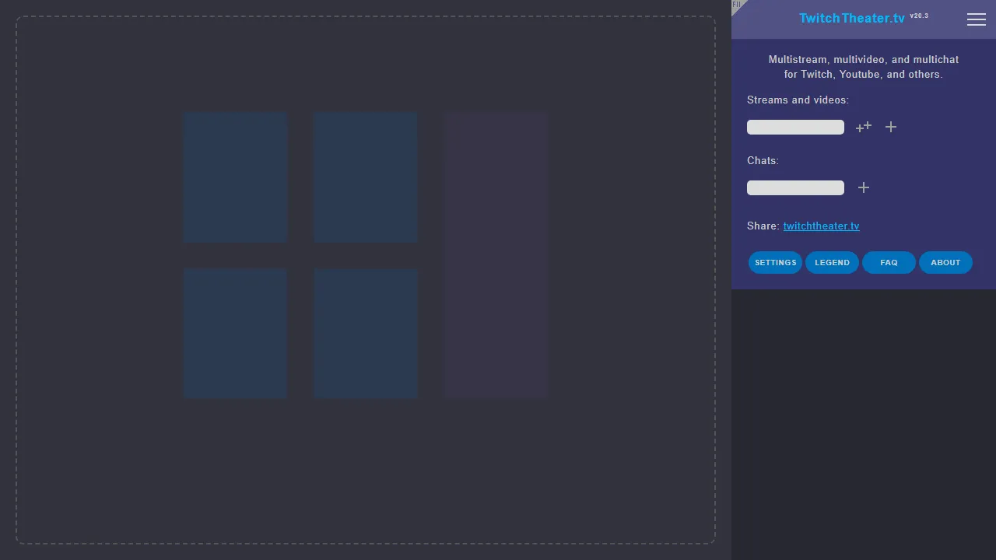The width and height of the screenshot is (996, 560).
Task: Select the tall right chat placeholder panel
Action: pyautogui.click(x=496, y=254)
